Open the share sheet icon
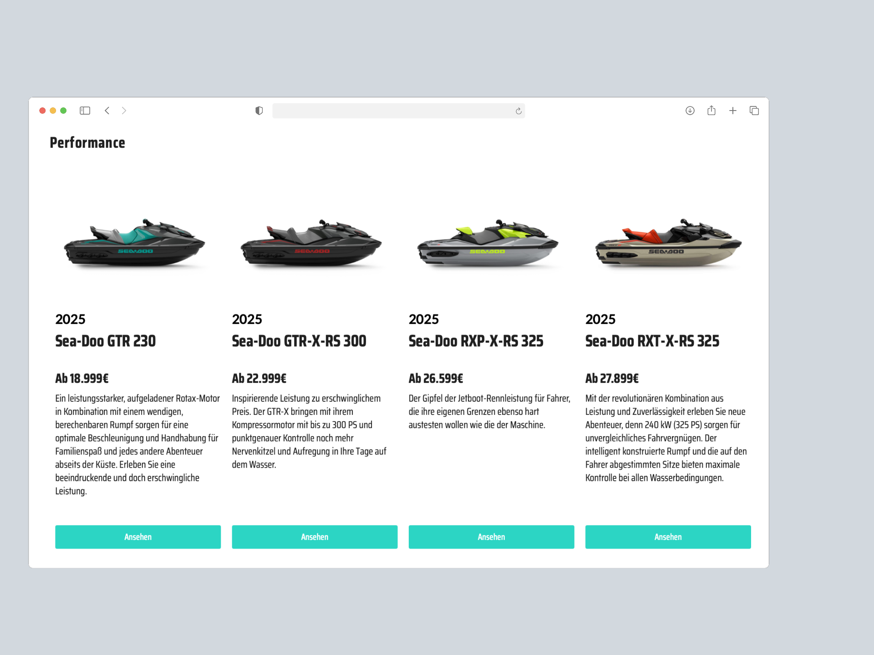Screen dimensions: 874x655 (711, 110)
